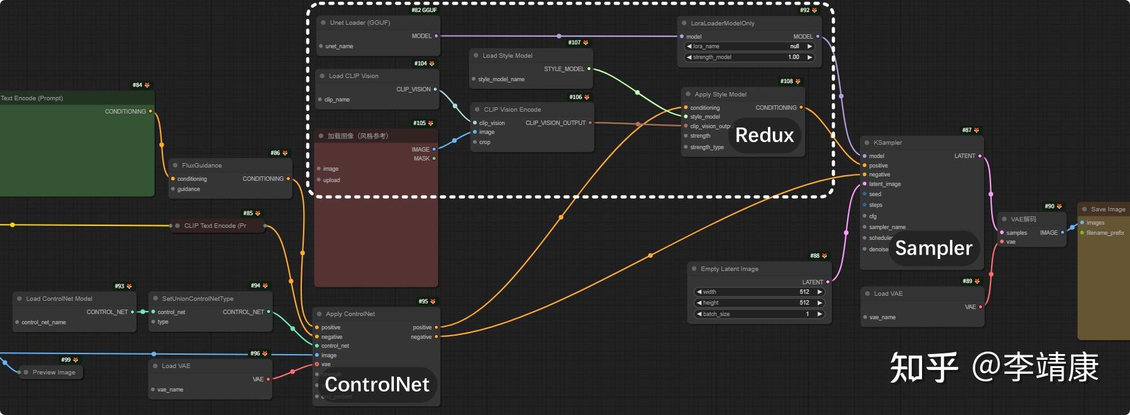Viewport: 1130px width, 415px height.
Task: Click the batch_size input field
Action: pos(759,314)
